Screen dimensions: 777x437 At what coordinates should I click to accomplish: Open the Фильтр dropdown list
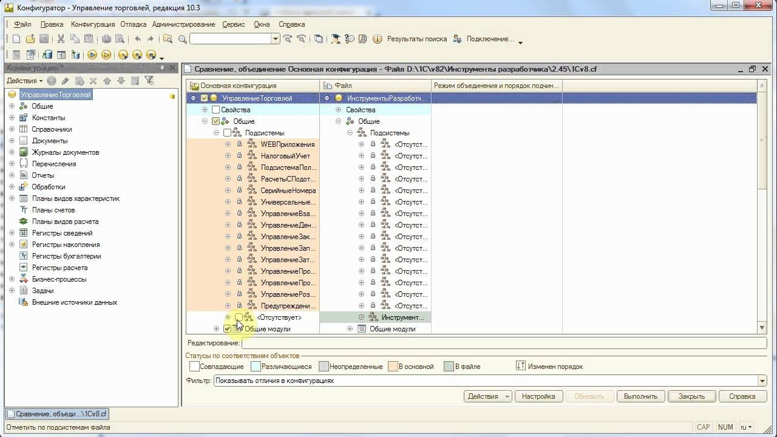coord(762,381)
